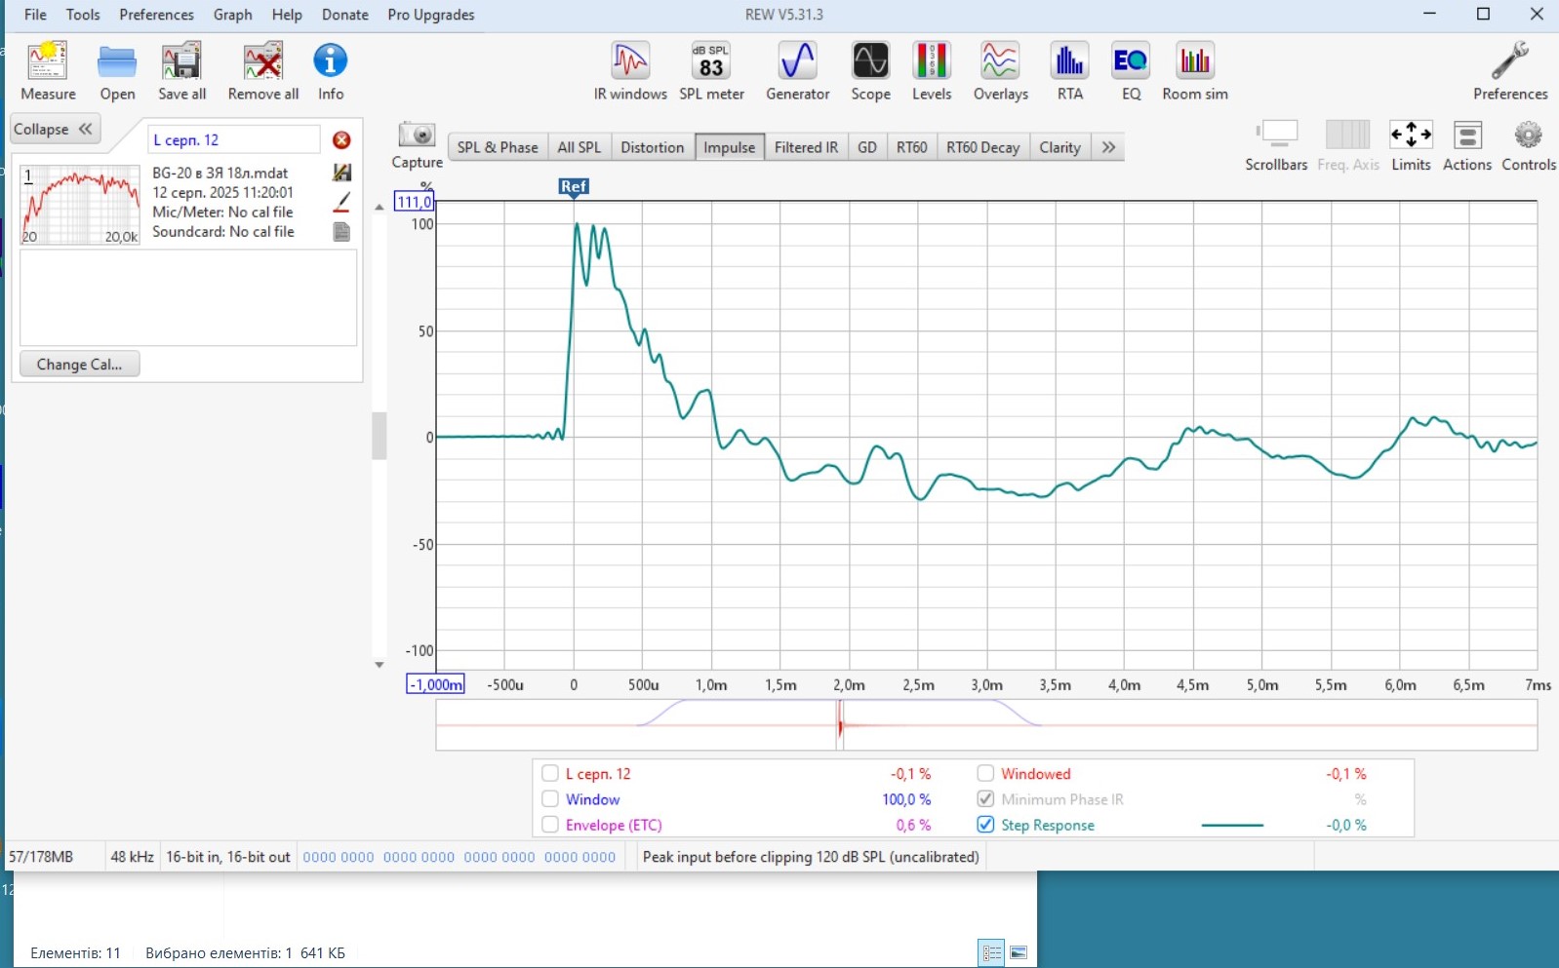Open the Overlays window

pyautogui.click(x=1001, y=71)
